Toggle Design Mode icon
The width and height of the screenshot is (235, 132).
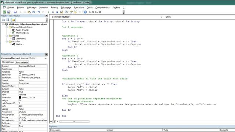pyautogui.click(x=61, y=12)
